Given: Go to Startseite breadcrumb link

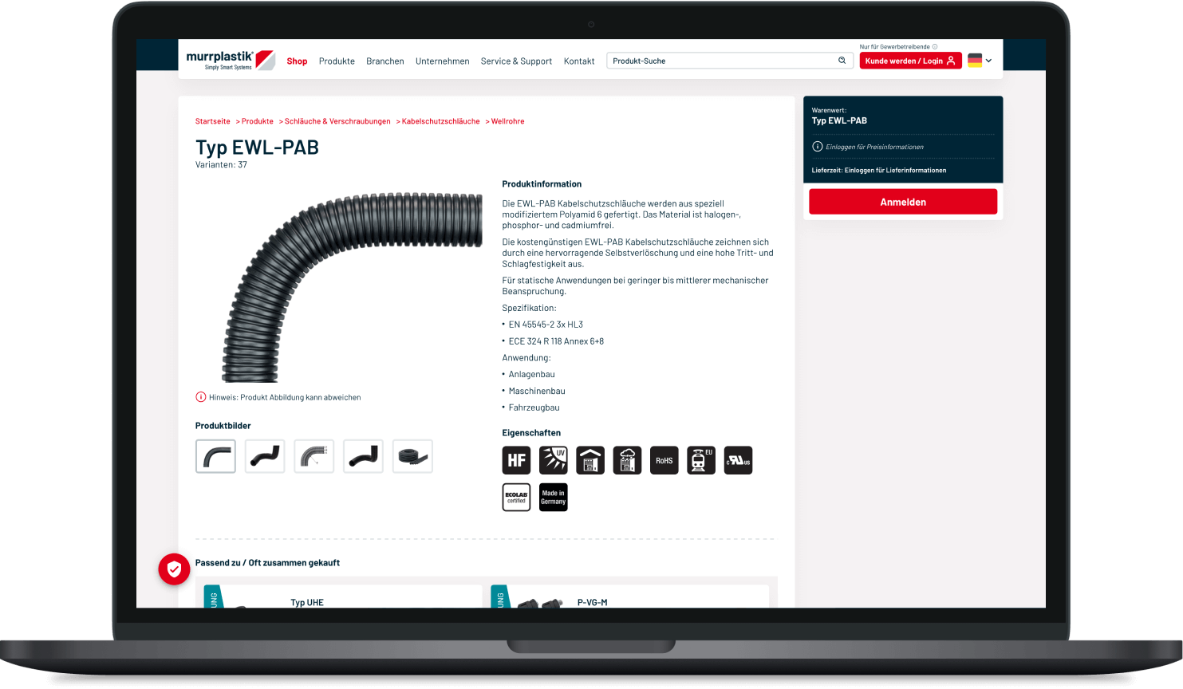Looking at the screenshot, I should (x=213, y=121).
